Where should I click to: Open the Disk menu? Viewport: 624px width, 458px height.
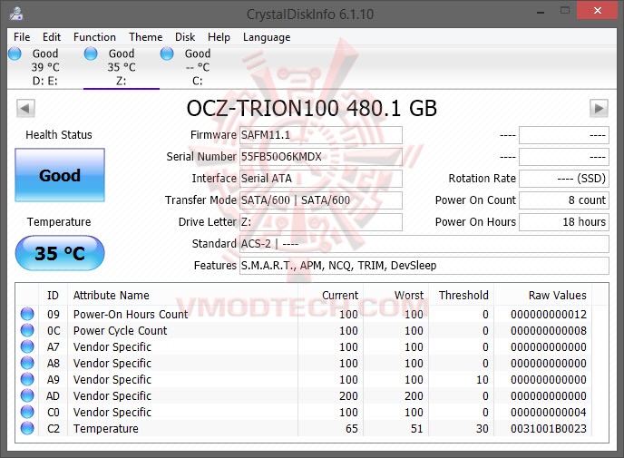click(185, 37)
